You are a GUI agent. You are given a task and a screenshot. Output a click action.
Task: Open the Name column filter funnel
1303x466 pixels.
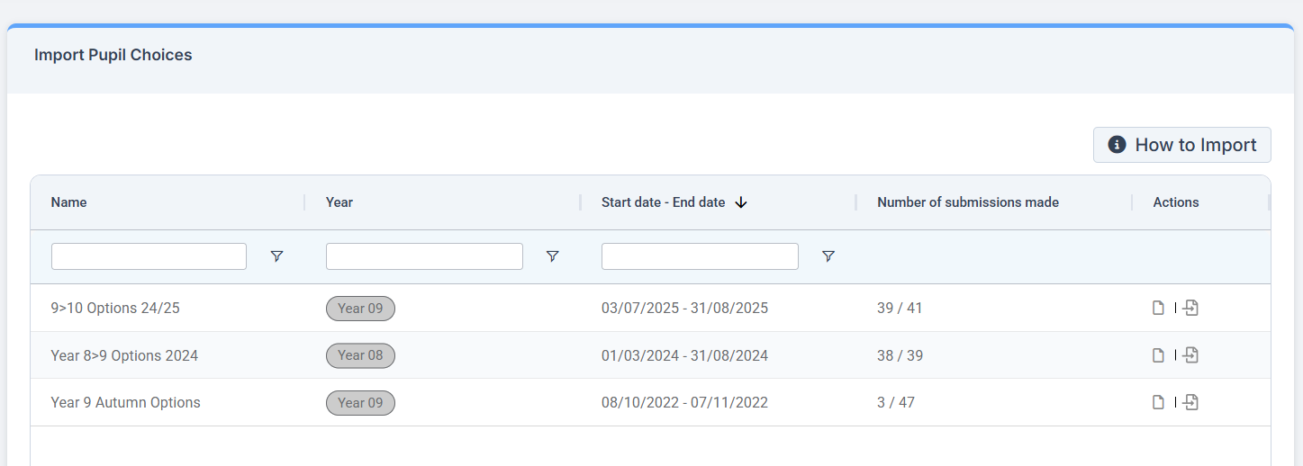276,256
